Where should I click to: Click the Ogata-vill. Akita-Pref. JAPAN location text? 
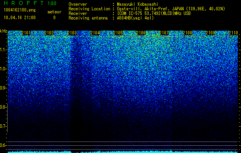pos(171,9)
